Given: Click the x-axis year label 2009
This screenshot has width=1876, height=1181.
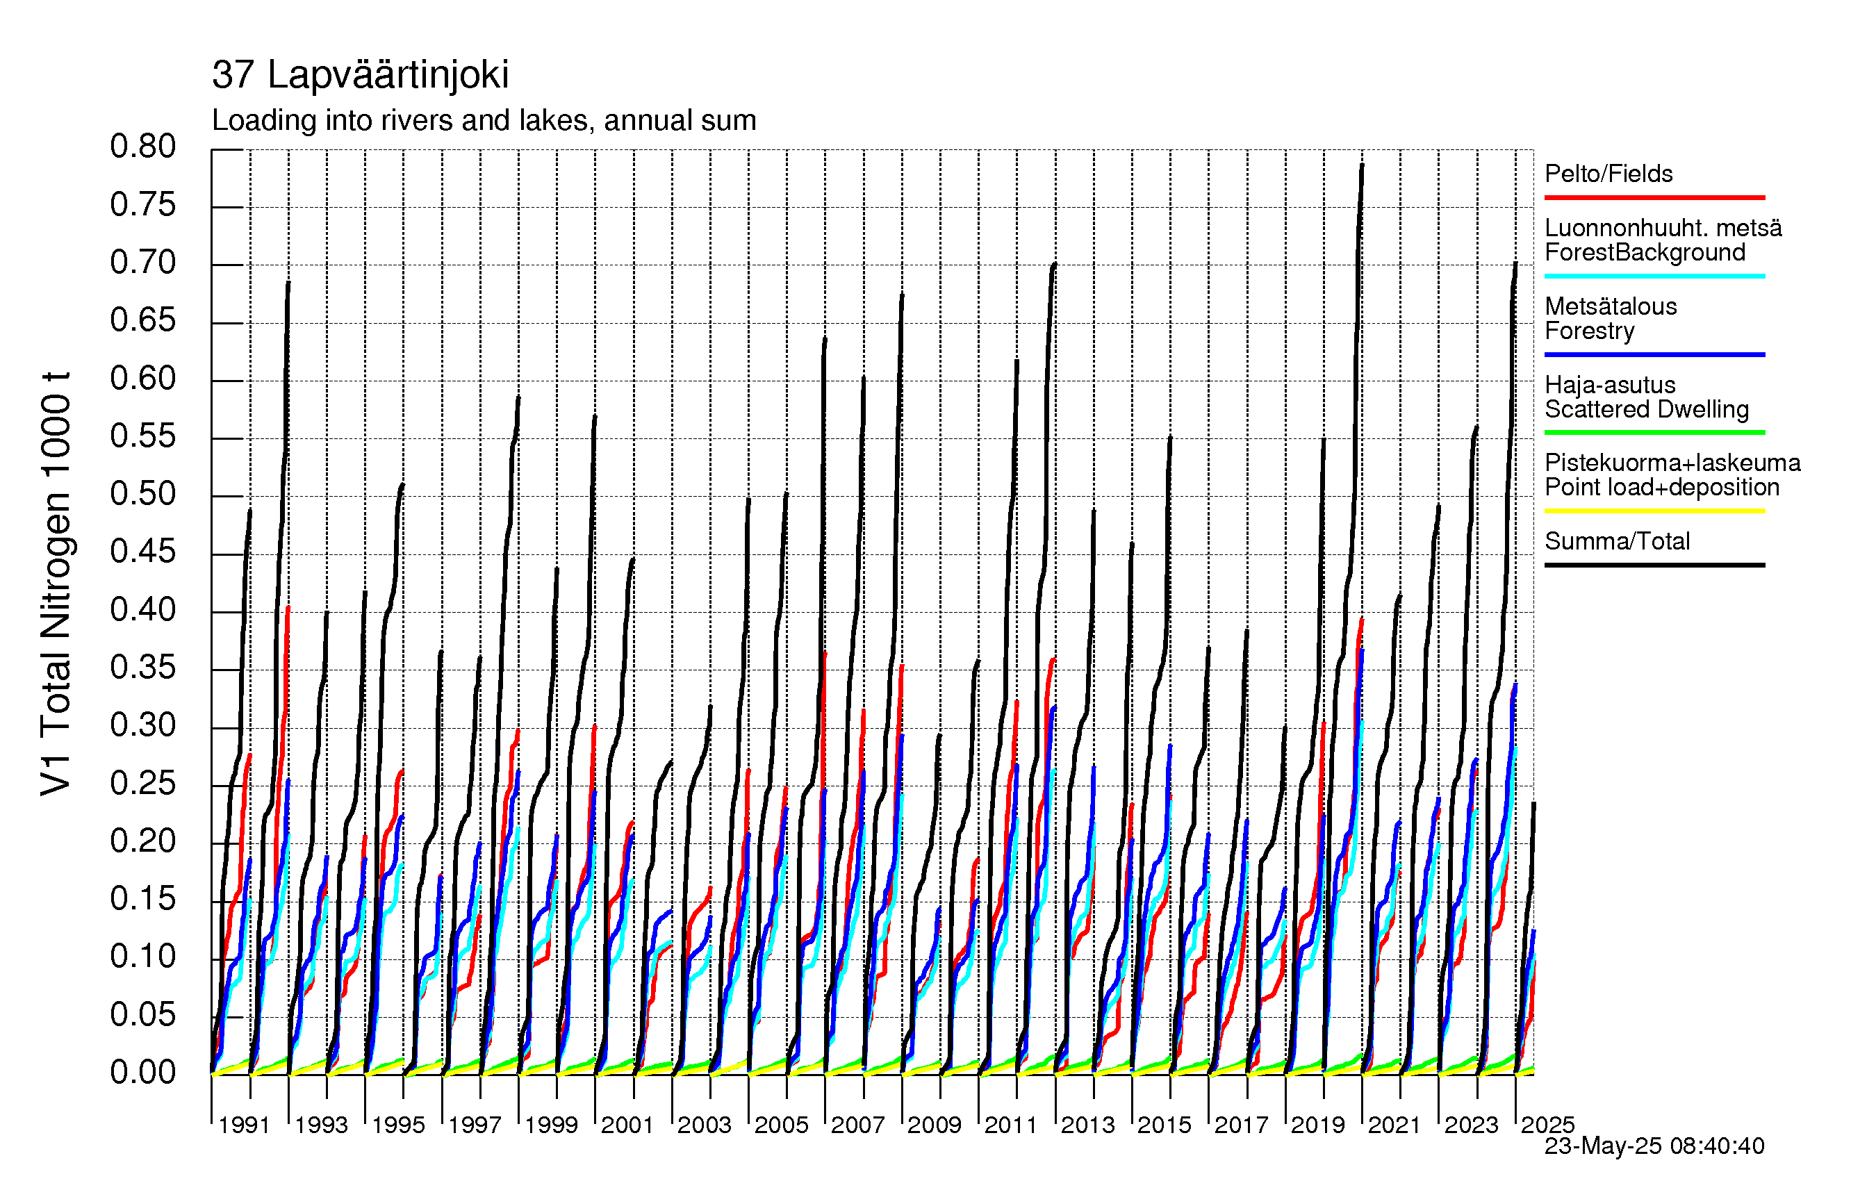Looking at the screenshot, I should coord(934,1125).
